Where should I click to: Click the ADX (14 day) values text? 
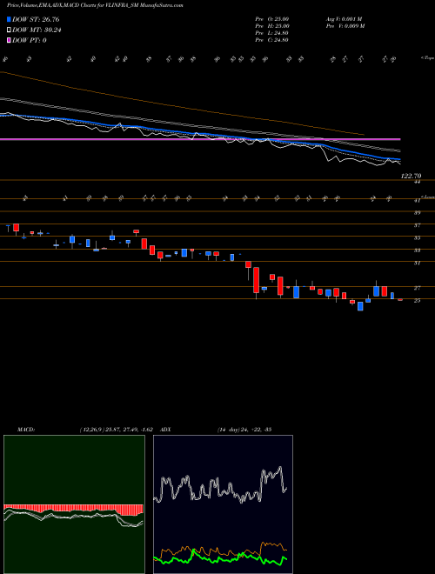(x=244, y=430)
